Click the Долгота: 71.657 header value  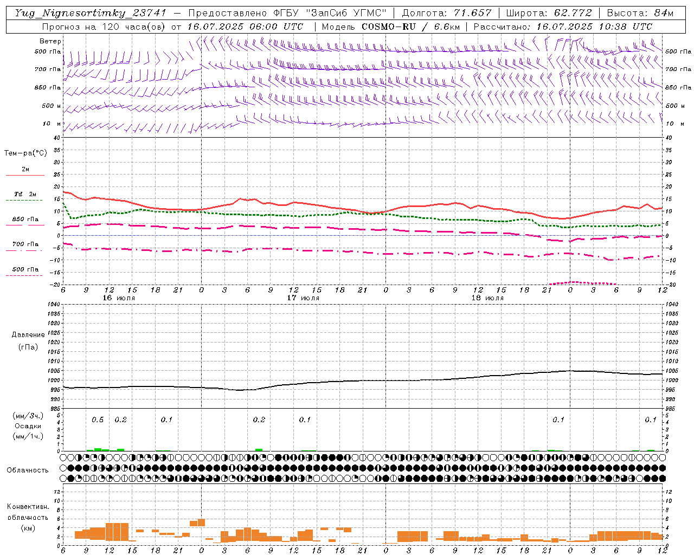pyautogui.click(x=447, y=13)
